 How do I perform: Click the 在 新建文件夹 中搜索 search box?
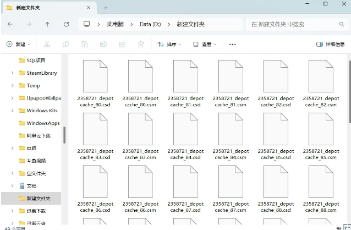tap(298, 24)
